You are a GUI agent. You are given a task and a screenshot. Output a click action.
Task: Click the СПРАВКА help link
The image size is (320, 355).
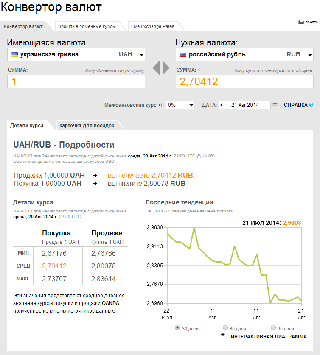click(295, 105)
